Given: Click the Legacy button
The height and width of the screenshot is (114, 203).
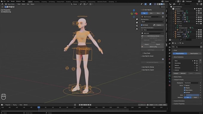Looking at the screenshot, I should 158,25.
